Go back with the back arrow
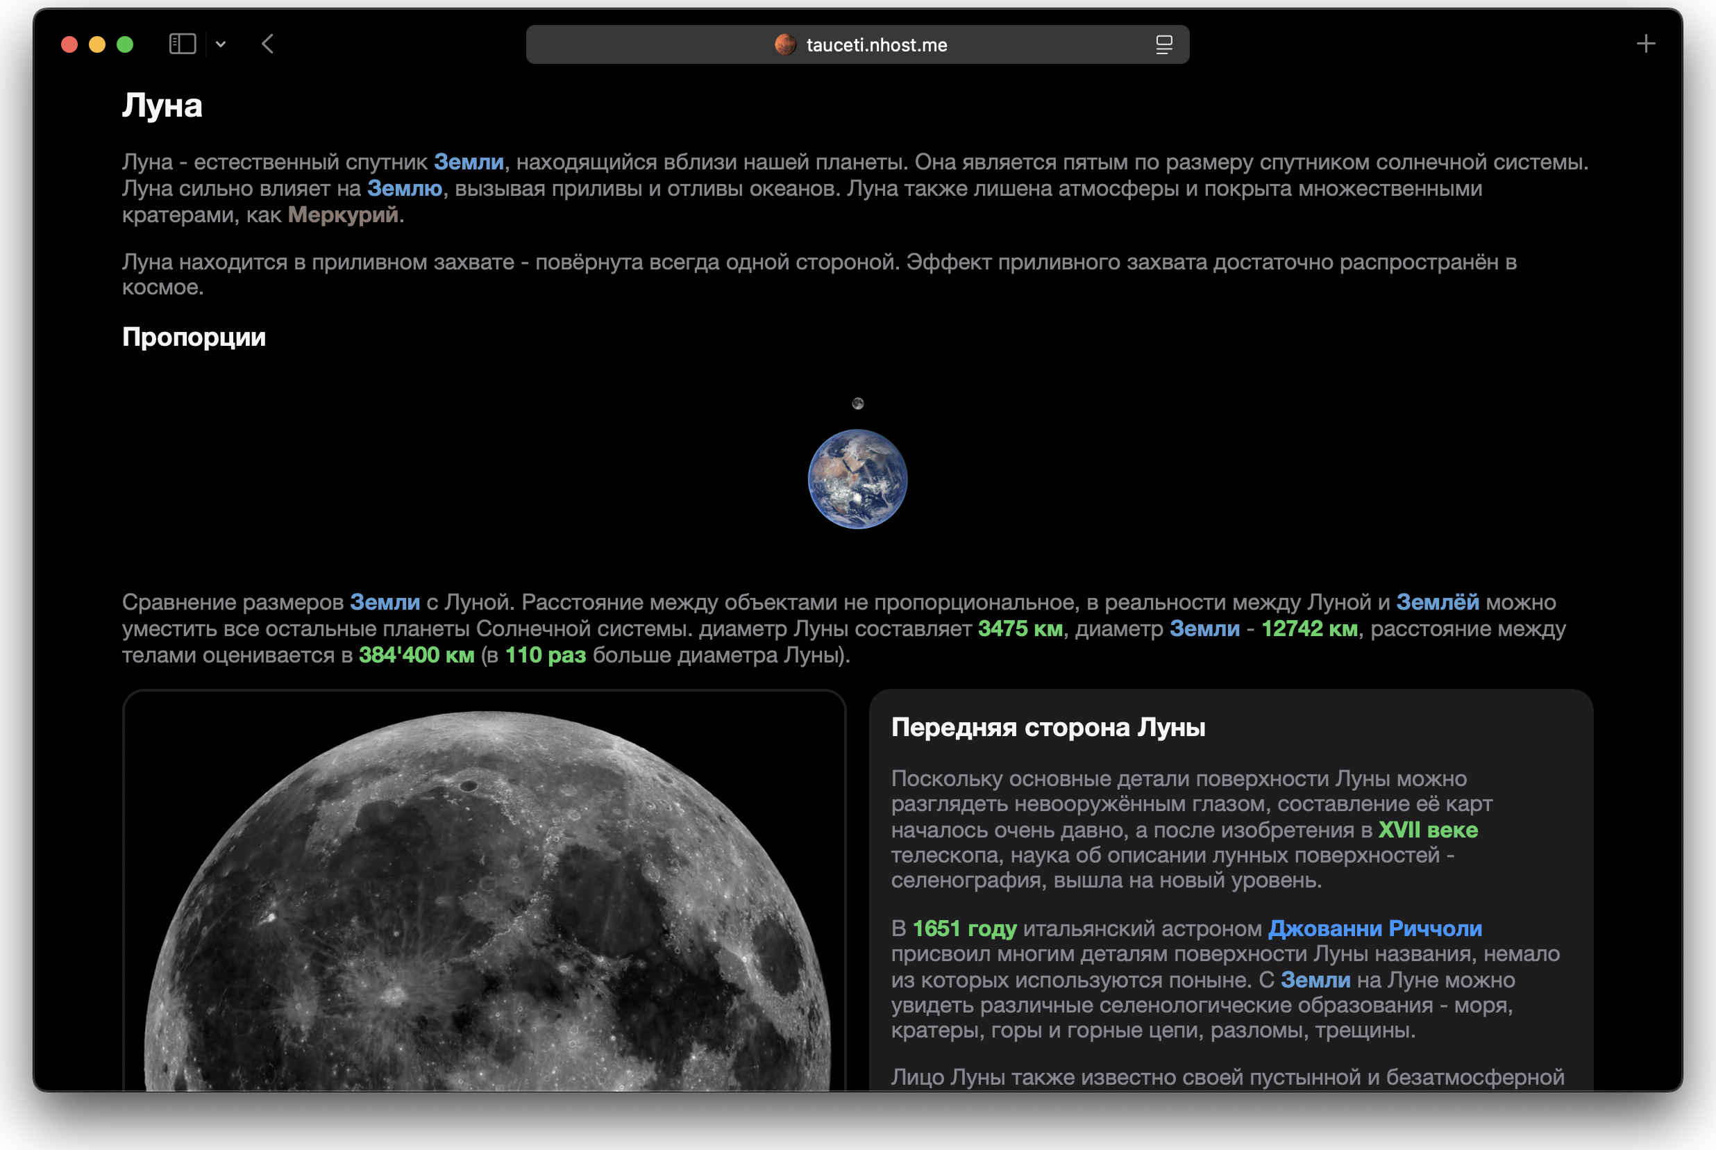Viewport: 1716px width, 1150px height. click(x=267, y=44)
